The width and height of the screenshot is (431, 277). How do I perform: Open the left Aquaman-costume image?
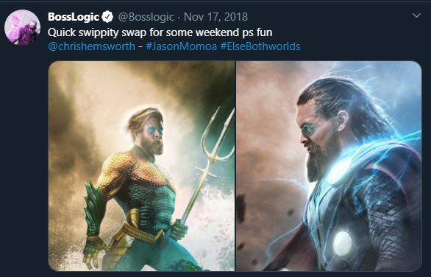tap(141, 166)
